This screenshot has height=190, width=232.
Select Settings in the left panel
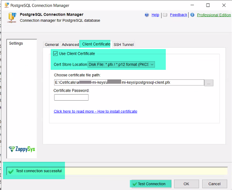(x=16, y=43)
